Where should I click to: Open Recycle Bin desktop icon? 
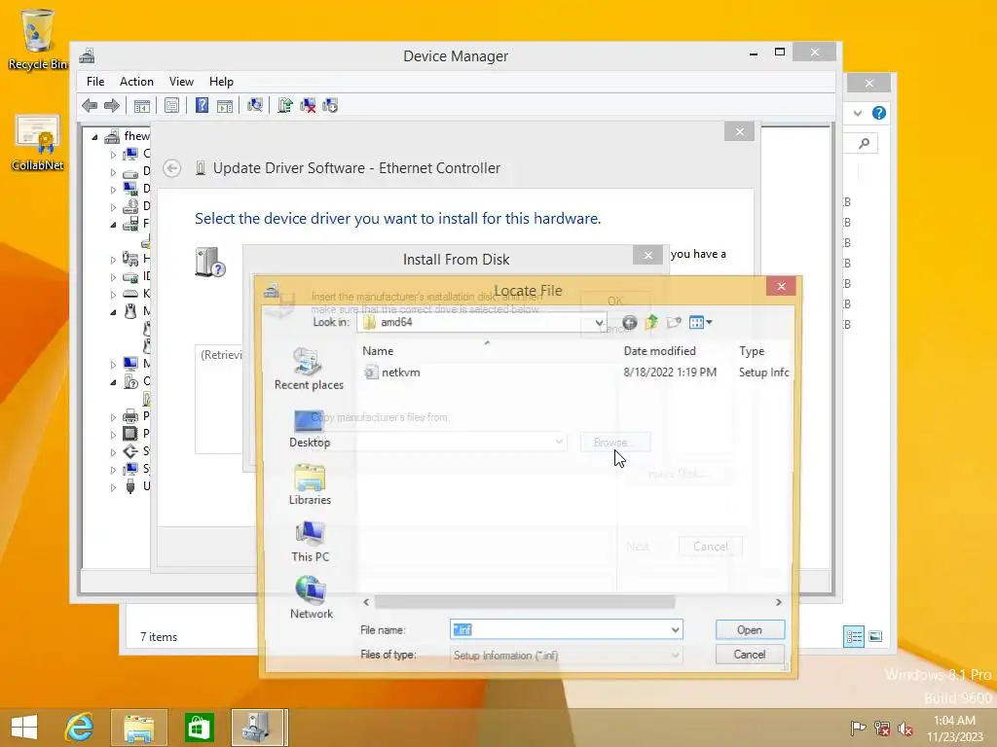coord(38,39)
